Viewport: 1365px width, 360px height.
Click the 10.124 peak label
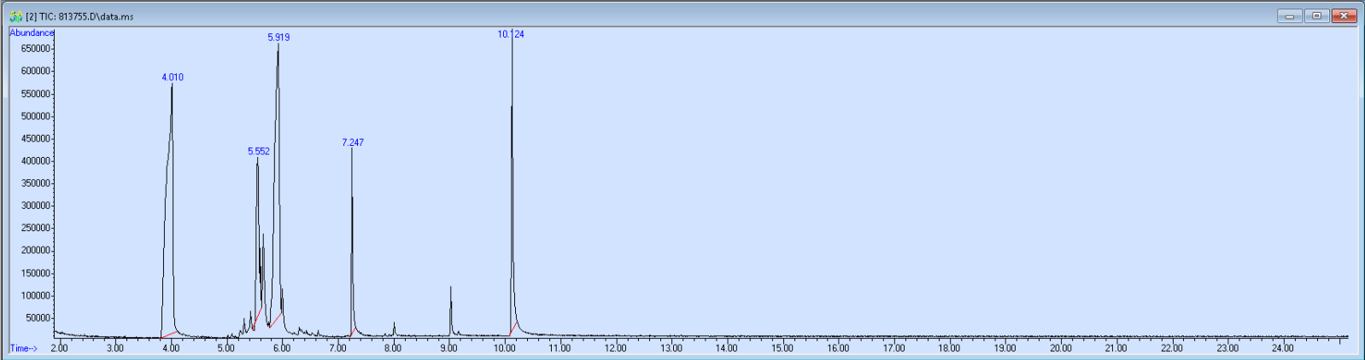[x=511, y=34]
